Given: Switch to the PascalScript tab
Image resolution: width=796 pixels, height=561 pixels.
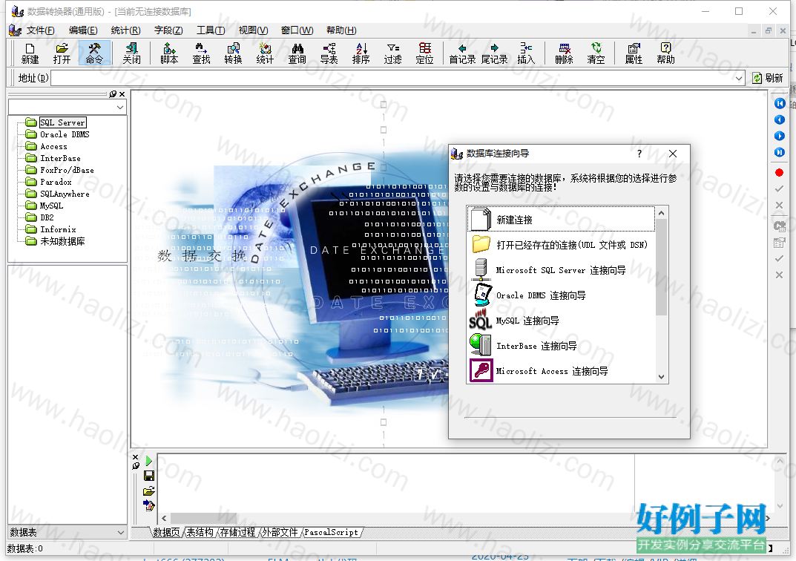Looking at the screenshot, I should point(331,532).
